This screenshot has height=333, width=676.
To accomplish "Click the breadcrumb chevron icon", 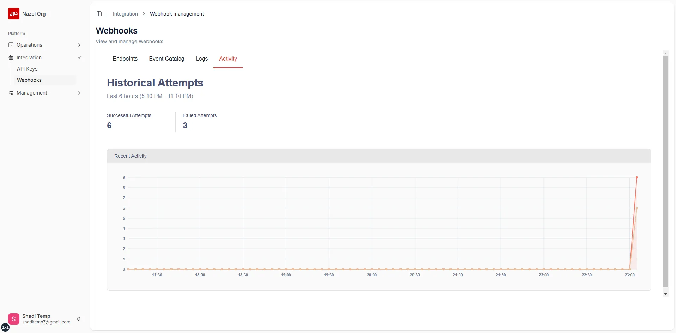I will (x=144, y=14).
